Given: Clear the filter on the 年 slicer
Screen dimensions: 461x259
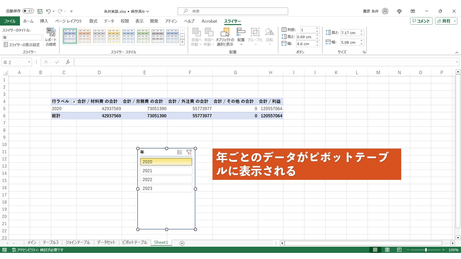Looking at the screenshot, I should coord(189,152).
